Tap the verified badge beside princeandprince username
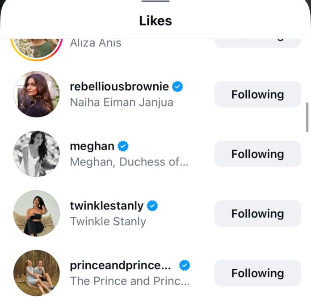This screenshot has height=306, width=311. 185,265
